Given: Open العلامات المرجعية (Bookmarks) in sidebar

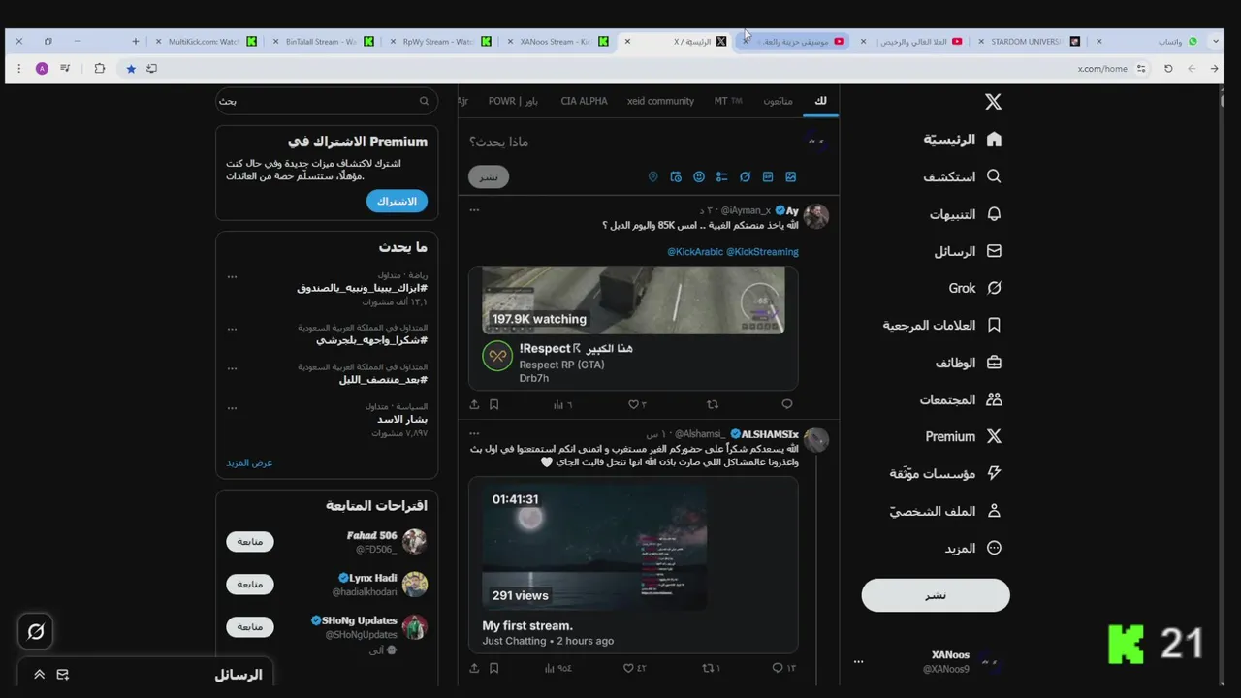Looking at the screenshot, I should pyautogui.click(x=941, y=325).
